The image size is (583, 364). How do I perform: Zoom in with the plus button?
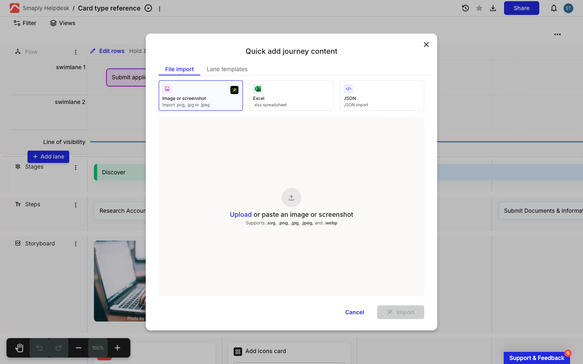click(x=117, y=348)
